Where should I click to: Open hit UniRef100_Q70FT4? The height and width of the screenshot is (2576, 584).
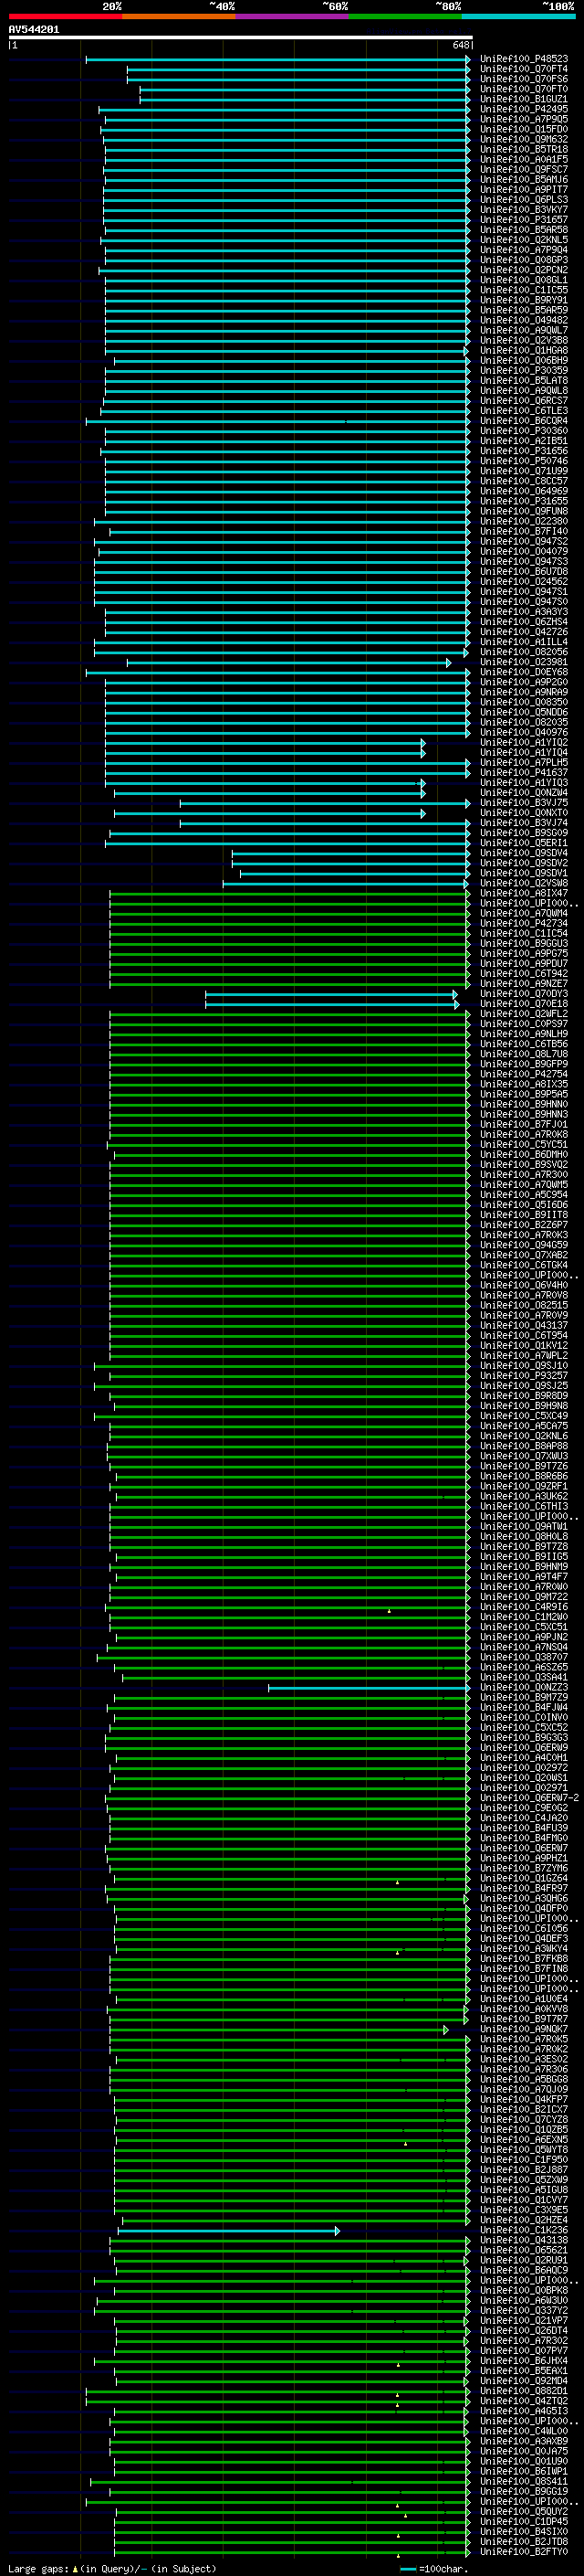[524, 69]
